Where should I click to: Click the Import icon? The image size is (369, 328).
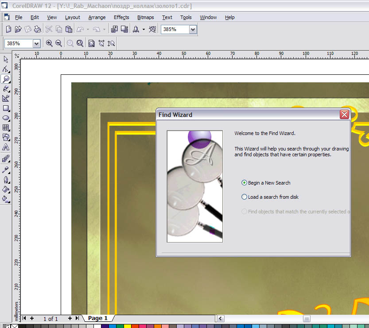coord(114,29)
